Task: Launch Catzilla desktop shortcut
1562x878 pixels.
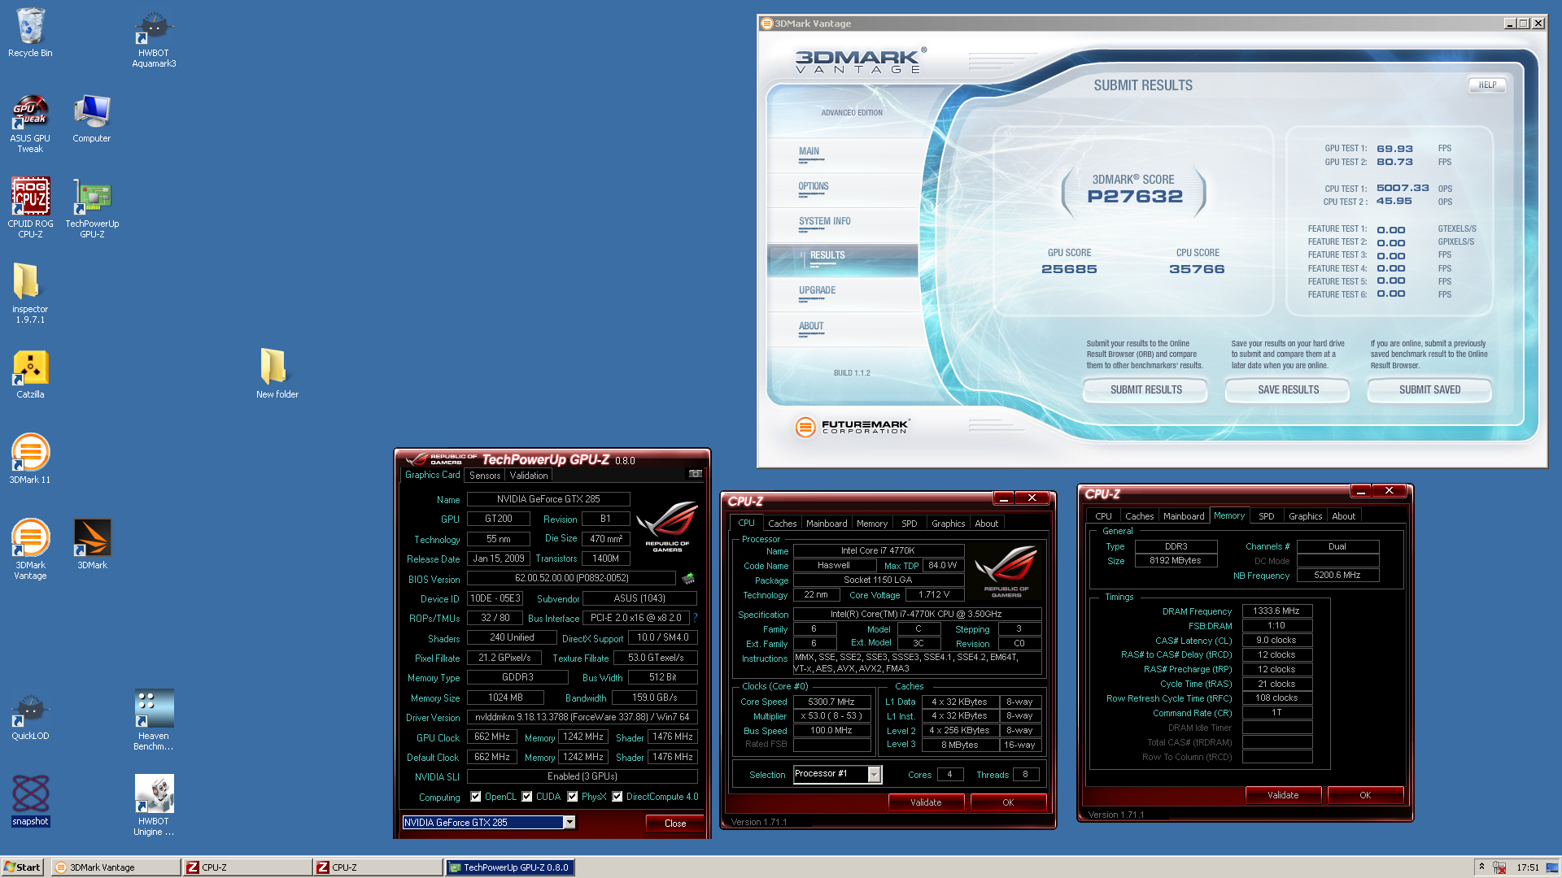Action: (30, 375)
